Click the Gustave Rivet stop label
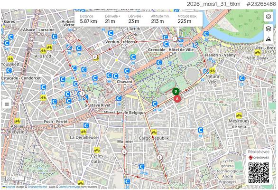 tap(98, 105)
